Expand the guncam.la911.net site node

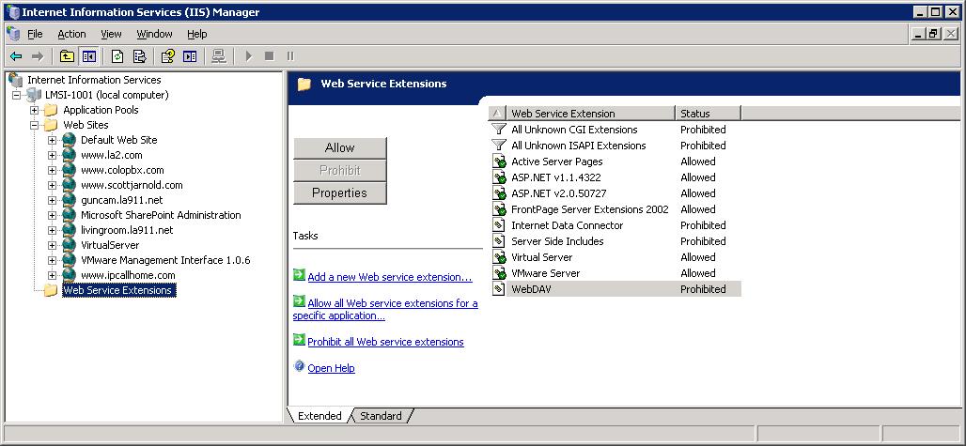tap(52, 201)
